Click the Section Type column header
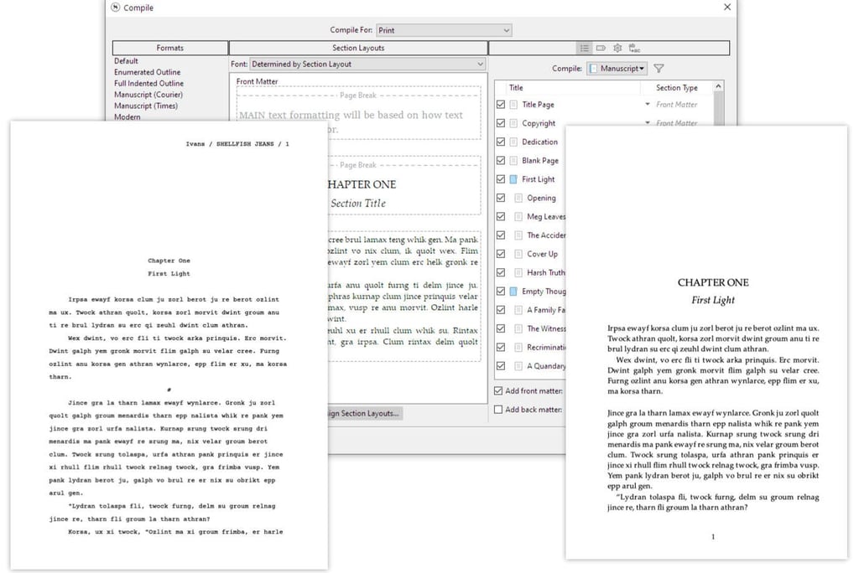 click(677, 88)
